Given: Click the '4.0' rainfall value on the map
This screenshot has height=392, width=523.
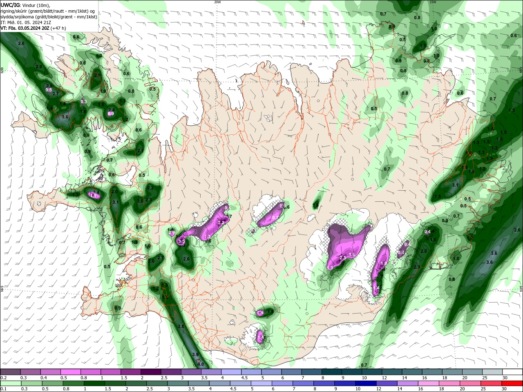Looking at the screenshot, I should click(x=201, y=364).
